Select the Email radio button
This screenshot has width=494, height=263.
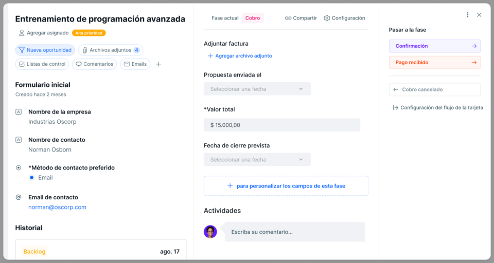(x=32, y=178)
